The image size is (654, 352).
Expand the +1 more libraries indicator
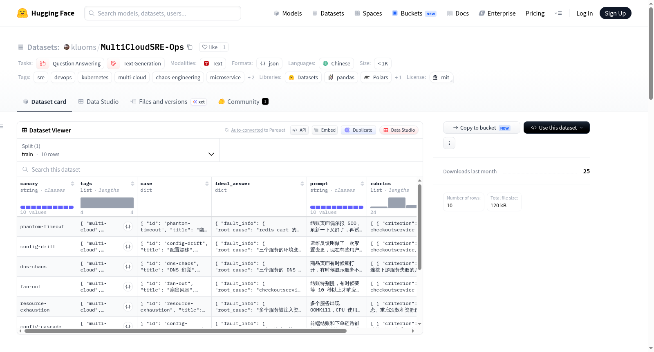pos(398,77)
